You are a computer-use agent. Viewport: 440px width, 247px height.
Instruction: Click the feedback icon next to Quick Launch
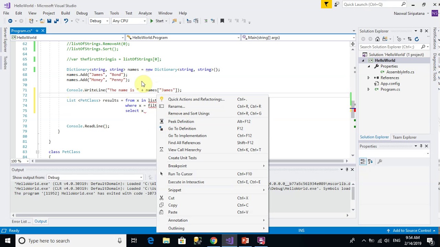(337, 4)
